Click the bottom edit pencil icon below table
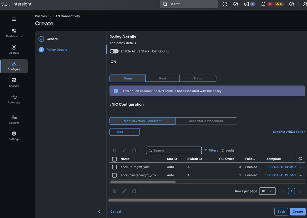Screen dimensions: 307x218 coord(124,191)
